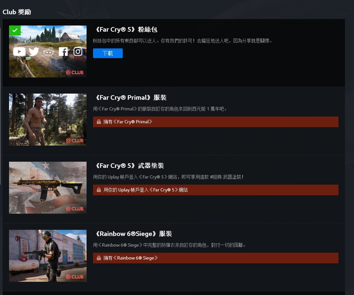354x295 pixels.
Task: Click the Instagram icon in fan kit image
Action: point(78,52)
